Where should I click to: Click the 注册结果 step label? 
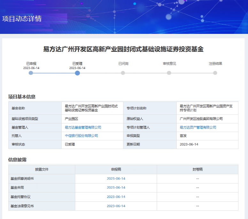coord(215,64)
